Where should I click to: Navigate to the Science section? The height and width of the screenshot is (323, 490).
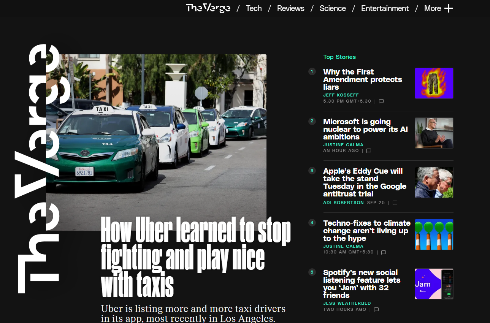(x=333, y=8)
